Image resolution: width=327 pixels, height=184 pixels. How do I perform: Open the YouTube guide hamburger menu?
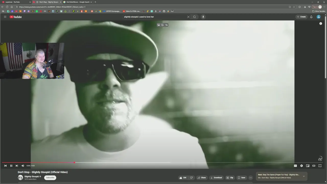pyautogui.click(x=5, y=17)
